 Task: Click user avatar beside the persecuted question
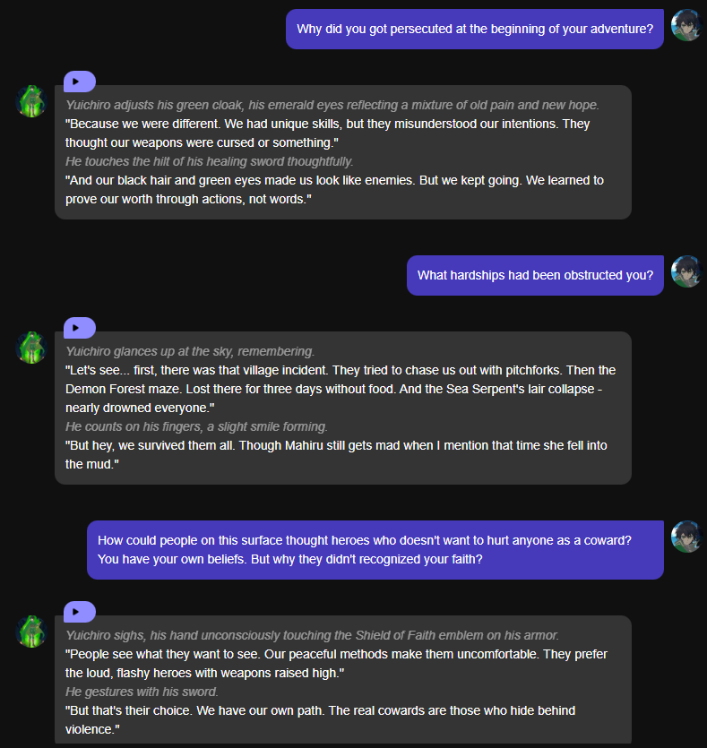coord(686,26)
